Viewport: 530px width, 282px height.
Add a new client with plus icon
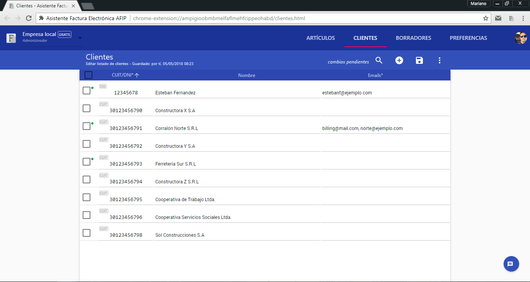(x=399, y=60)
